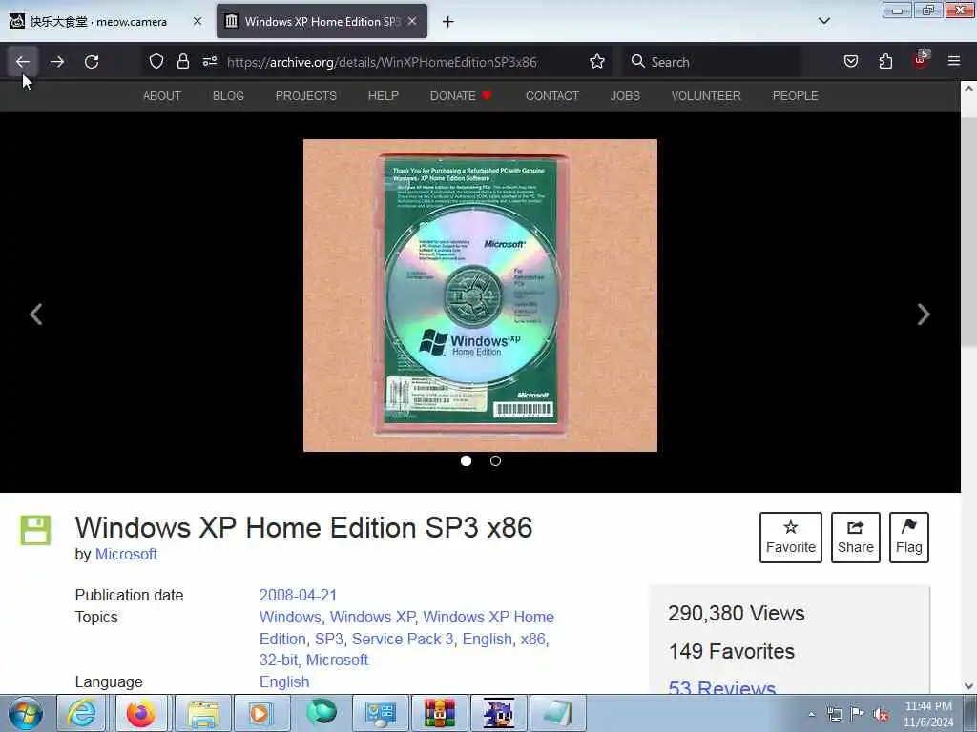Expand the list all tabs dropdown
Viewport: 977px width, 732px height.
[x=823, y=21]
